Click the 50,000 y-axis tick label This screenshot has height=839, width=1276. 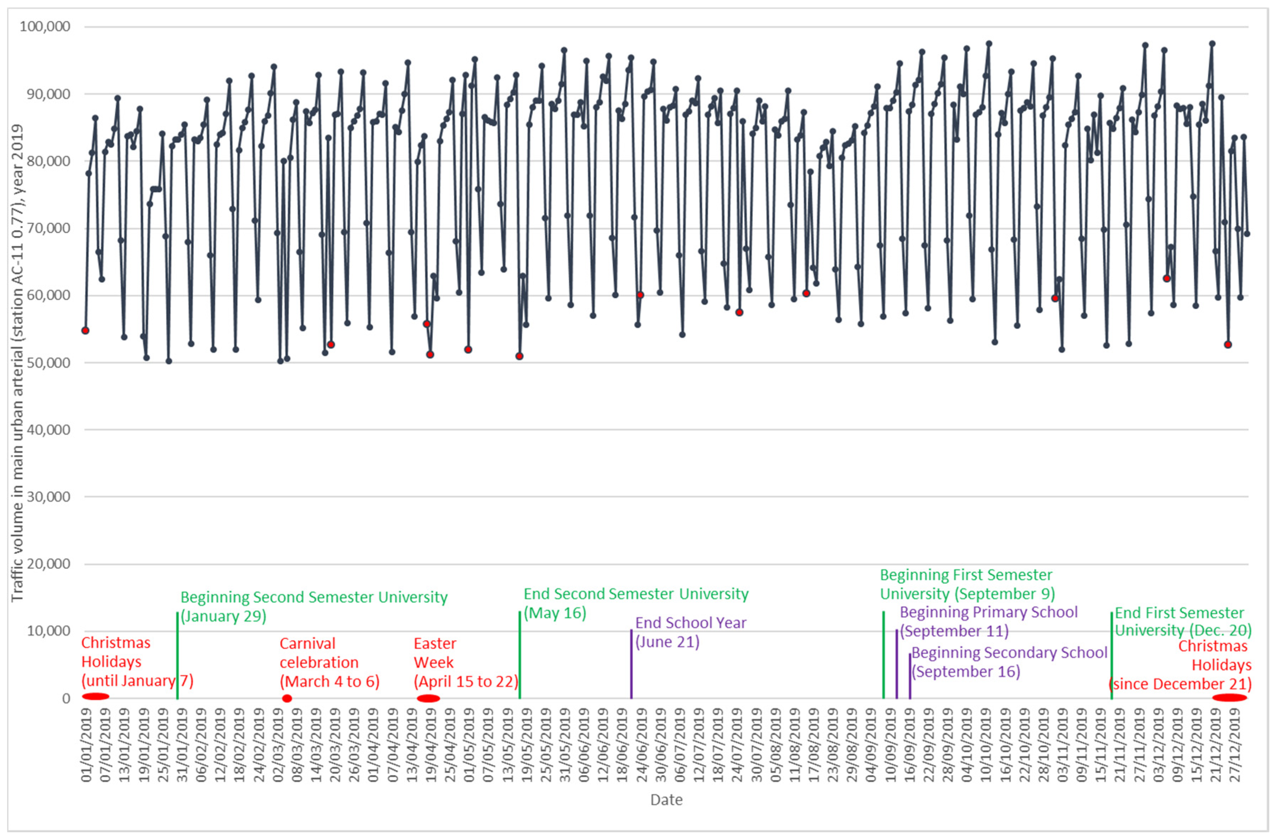pos(48,363)
